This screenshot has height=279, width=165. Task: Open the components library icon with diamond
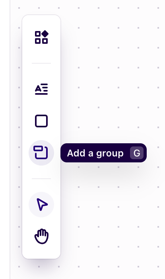click(x=41, y=37)
